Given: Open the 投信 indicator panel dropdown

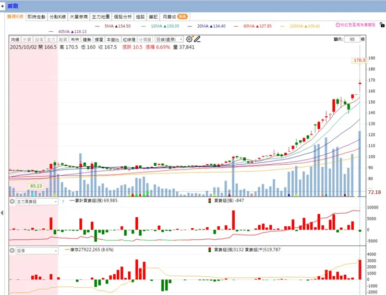Looking at the screenshot, I should [37, 251].
